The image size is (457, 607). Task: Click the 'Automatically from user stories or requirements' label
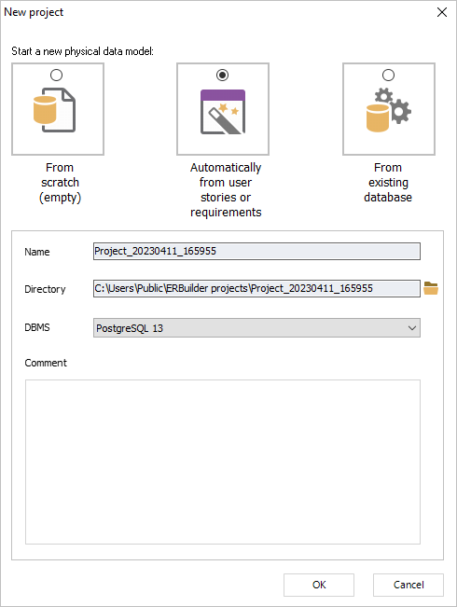[226, 189]
